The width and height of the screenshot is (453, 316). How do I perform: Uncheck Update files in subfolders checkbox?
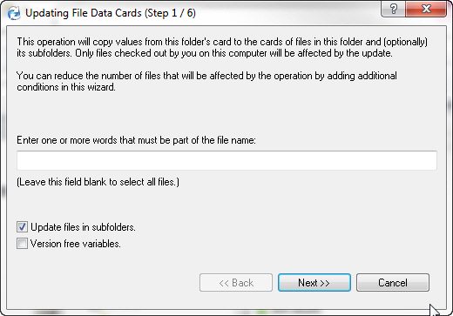click(22, 227)
